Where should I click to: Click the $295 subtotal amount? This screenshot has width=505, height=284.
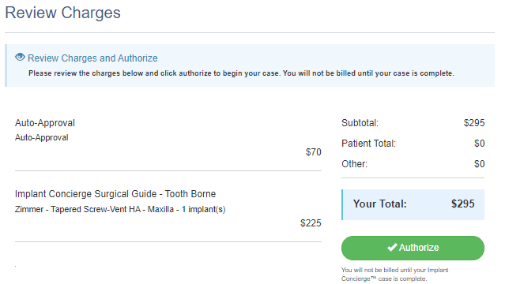tap(474, 123)
